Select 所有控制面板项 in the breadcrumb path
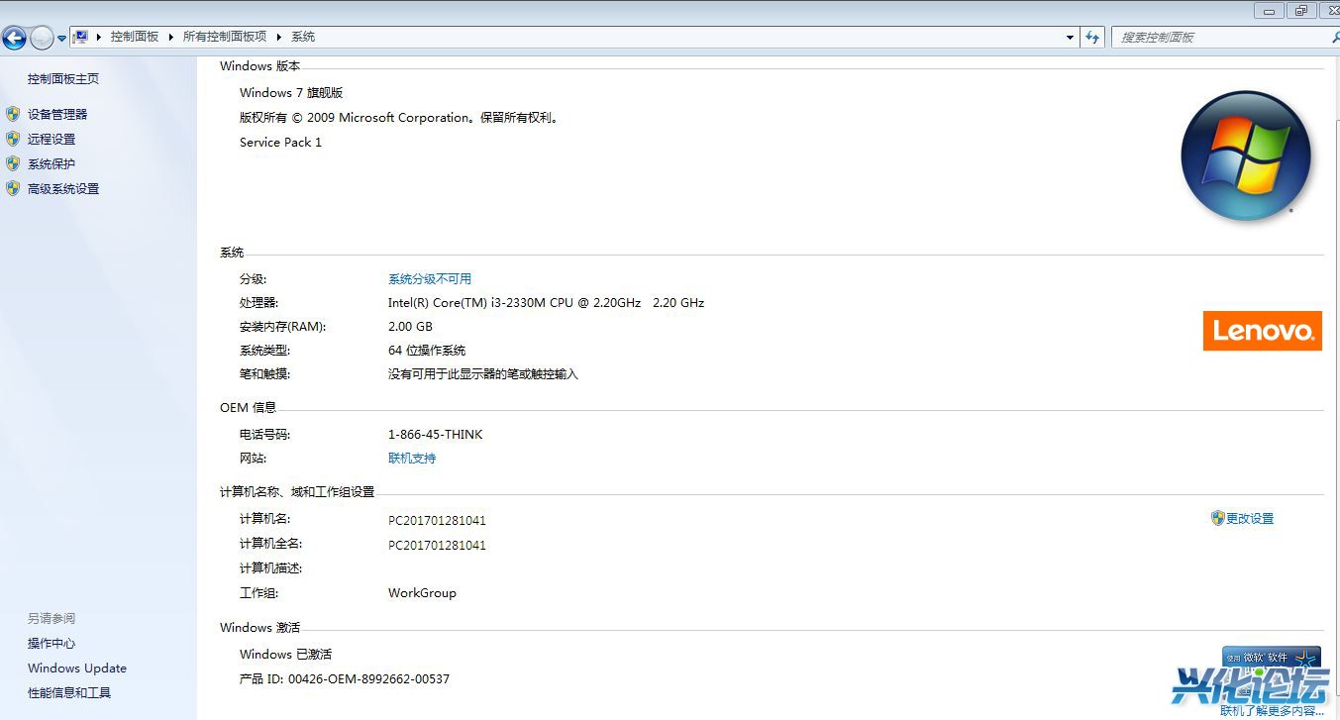The height and width of the screenshot is (720, 1340). coord(225,37)
